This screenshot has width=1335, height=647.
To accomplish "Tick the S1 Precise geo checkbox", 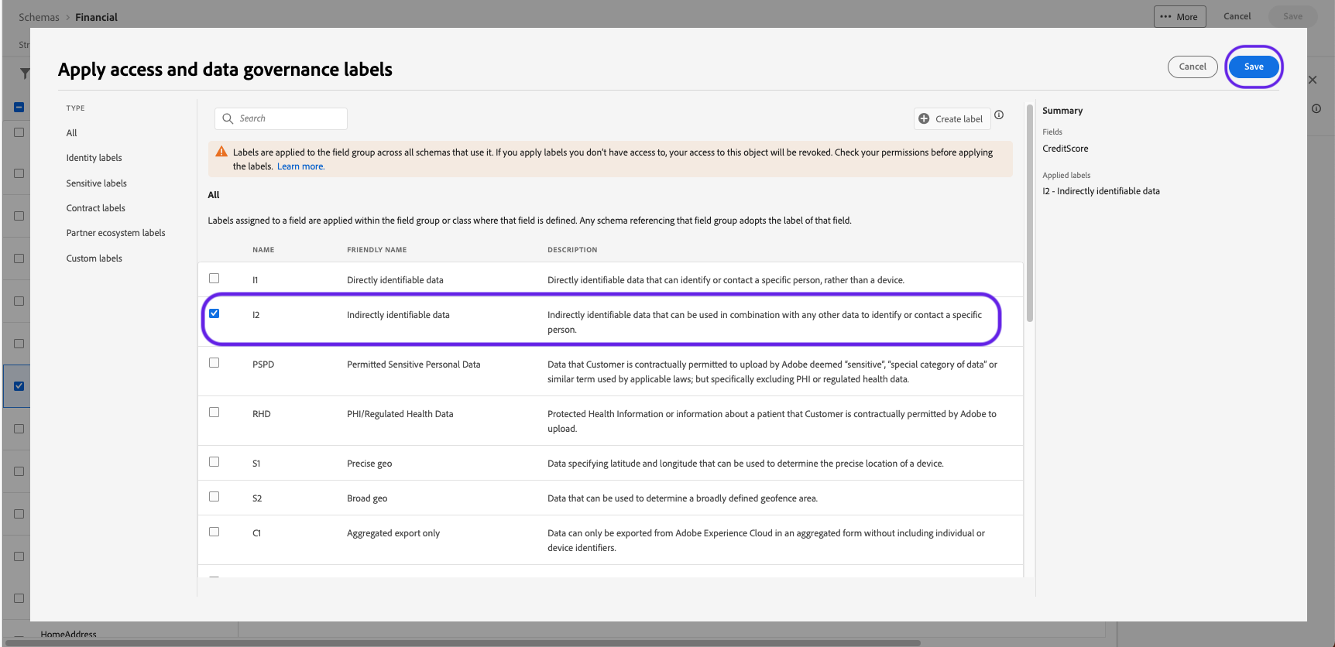I will (x=214, y=462).
